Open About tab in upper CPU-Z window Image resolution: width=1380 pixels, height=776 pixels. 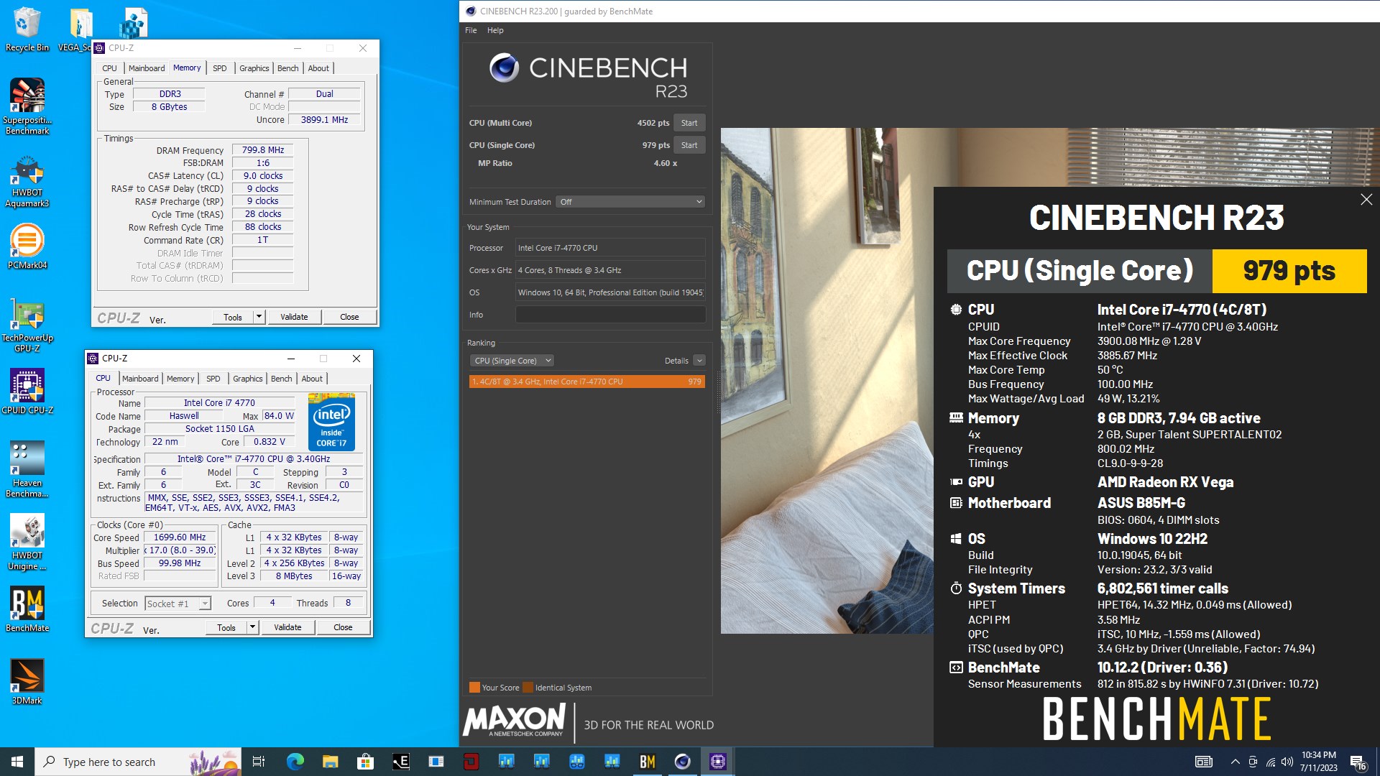[x=318, y=68]
